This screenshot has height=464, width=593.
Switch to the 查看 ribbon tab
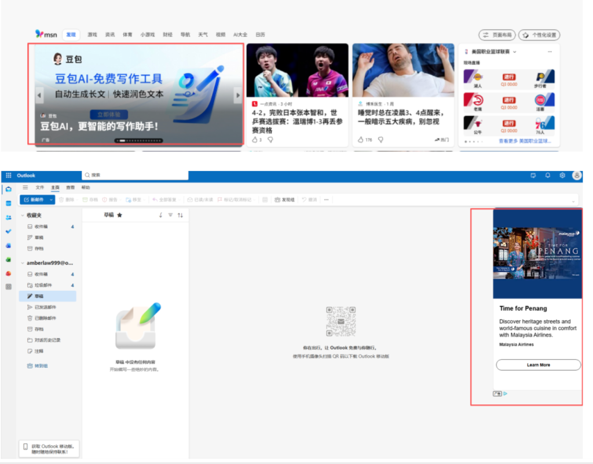[70, 188]
